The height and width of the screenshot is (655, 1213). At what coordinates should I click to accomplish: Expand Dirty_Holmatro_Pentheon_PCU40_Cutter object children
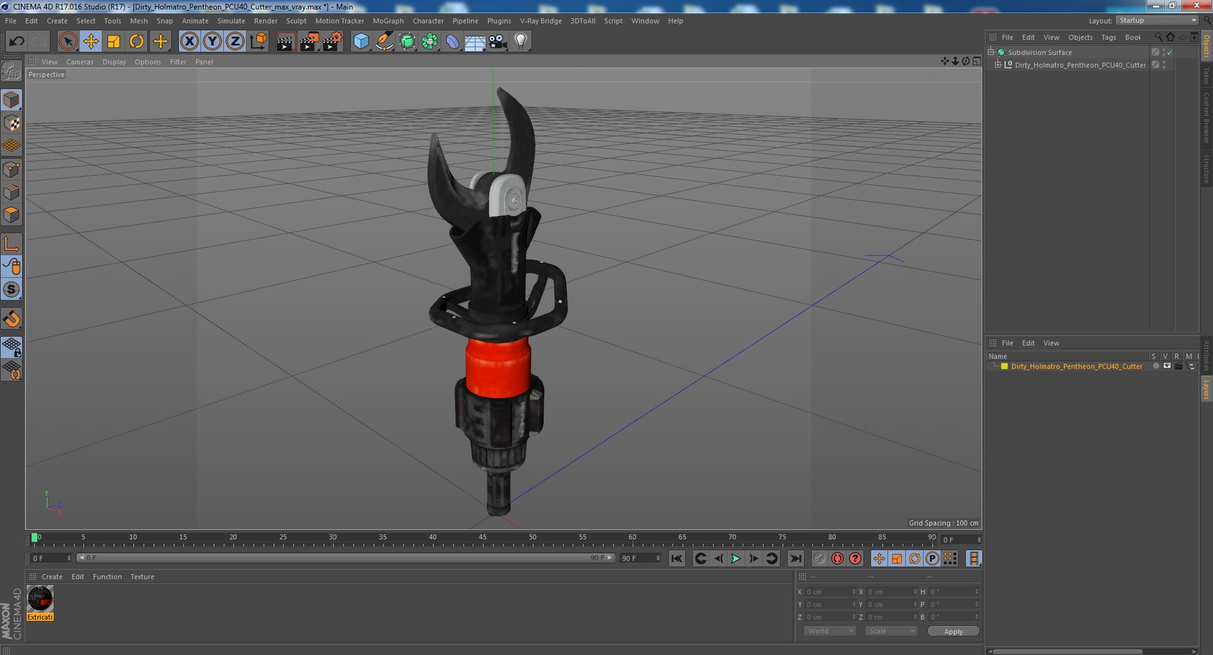point(998,65)
